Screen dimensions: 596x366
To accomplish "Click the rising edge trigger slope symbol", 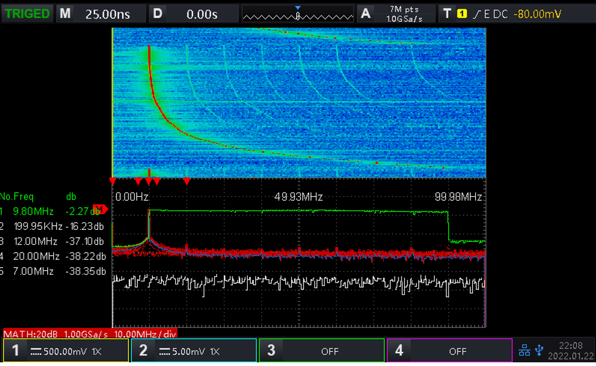I will pos(476,13).
